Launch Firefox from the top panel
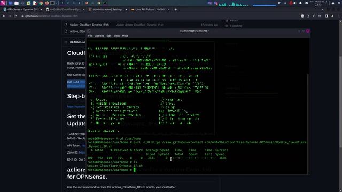342x192 pixels. pyautogui.click(x=47, y=3)
